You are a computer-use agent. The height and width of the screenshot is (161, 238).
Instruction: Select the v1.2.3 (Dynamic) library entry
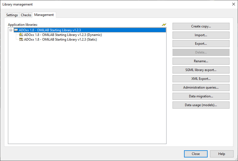(63, 35)
